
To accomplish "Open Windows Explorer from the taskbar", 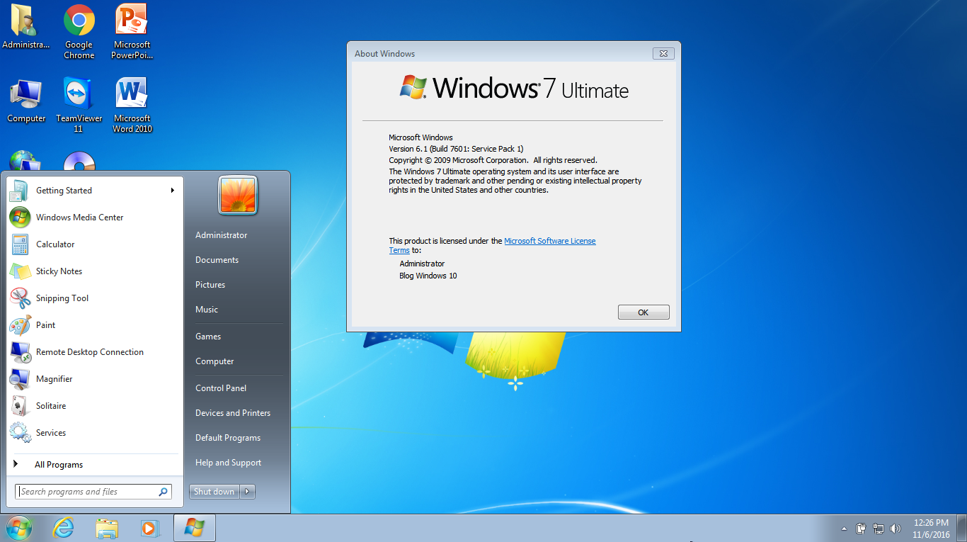I will (107, 528).
